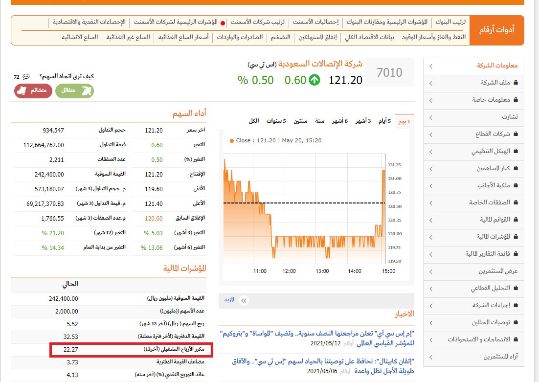
Task: Click the lock icon beside الاندماجات و الاستحواذات
Action: [516, 339]
